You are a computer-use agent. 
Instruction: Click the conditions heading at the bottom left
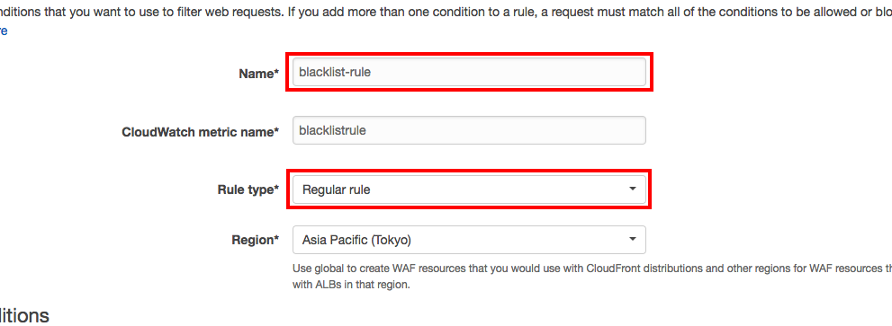(x=24, y=315)
